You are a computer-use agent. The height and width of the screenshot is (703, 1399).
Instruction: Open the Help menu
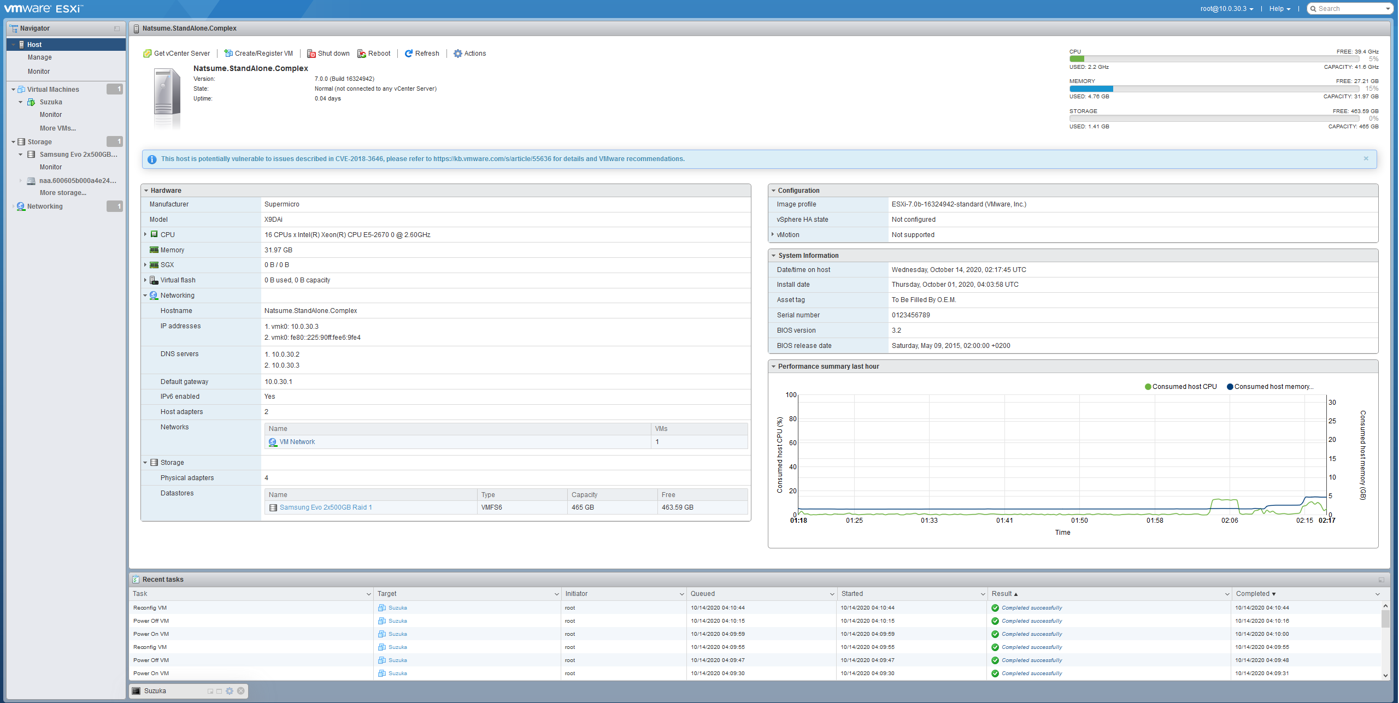pos(1279,9)
